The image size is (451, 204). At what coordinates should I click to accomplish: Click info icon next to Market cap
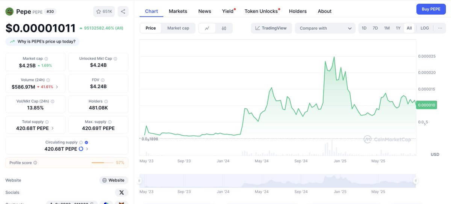click(46, 59)
